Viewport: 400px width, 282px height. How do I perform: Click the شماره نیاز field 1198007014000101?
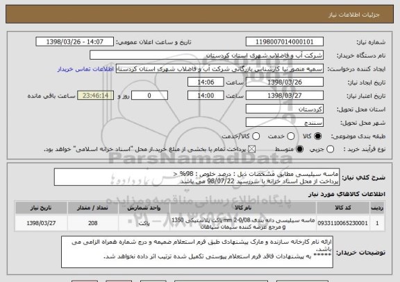click(x=285, y=42)
